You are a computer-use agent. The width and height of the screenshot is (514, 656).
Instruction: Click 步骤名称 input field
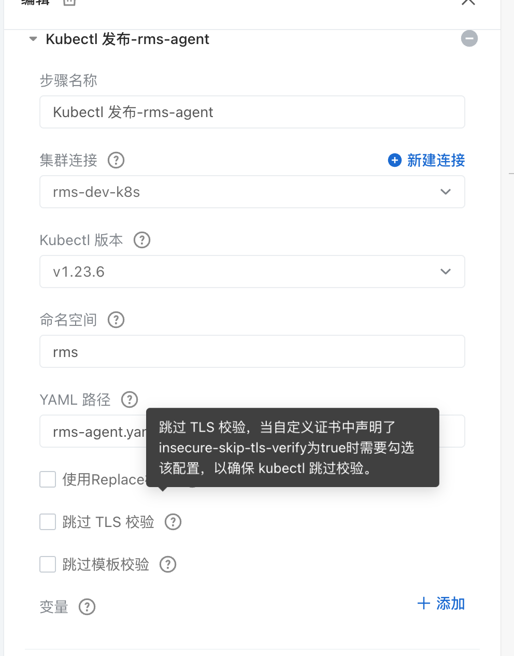[252, 112]
